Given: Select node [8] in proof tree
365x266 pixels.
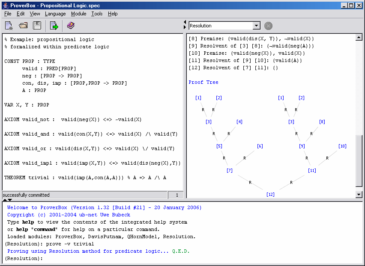Looking at the screenshot, I should point(322,122).
